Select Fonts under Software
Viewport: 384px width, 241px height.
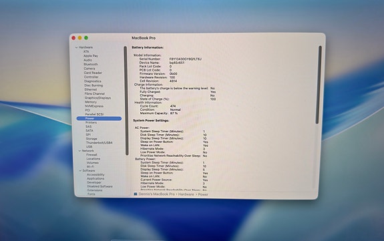[x=91, y=194]
